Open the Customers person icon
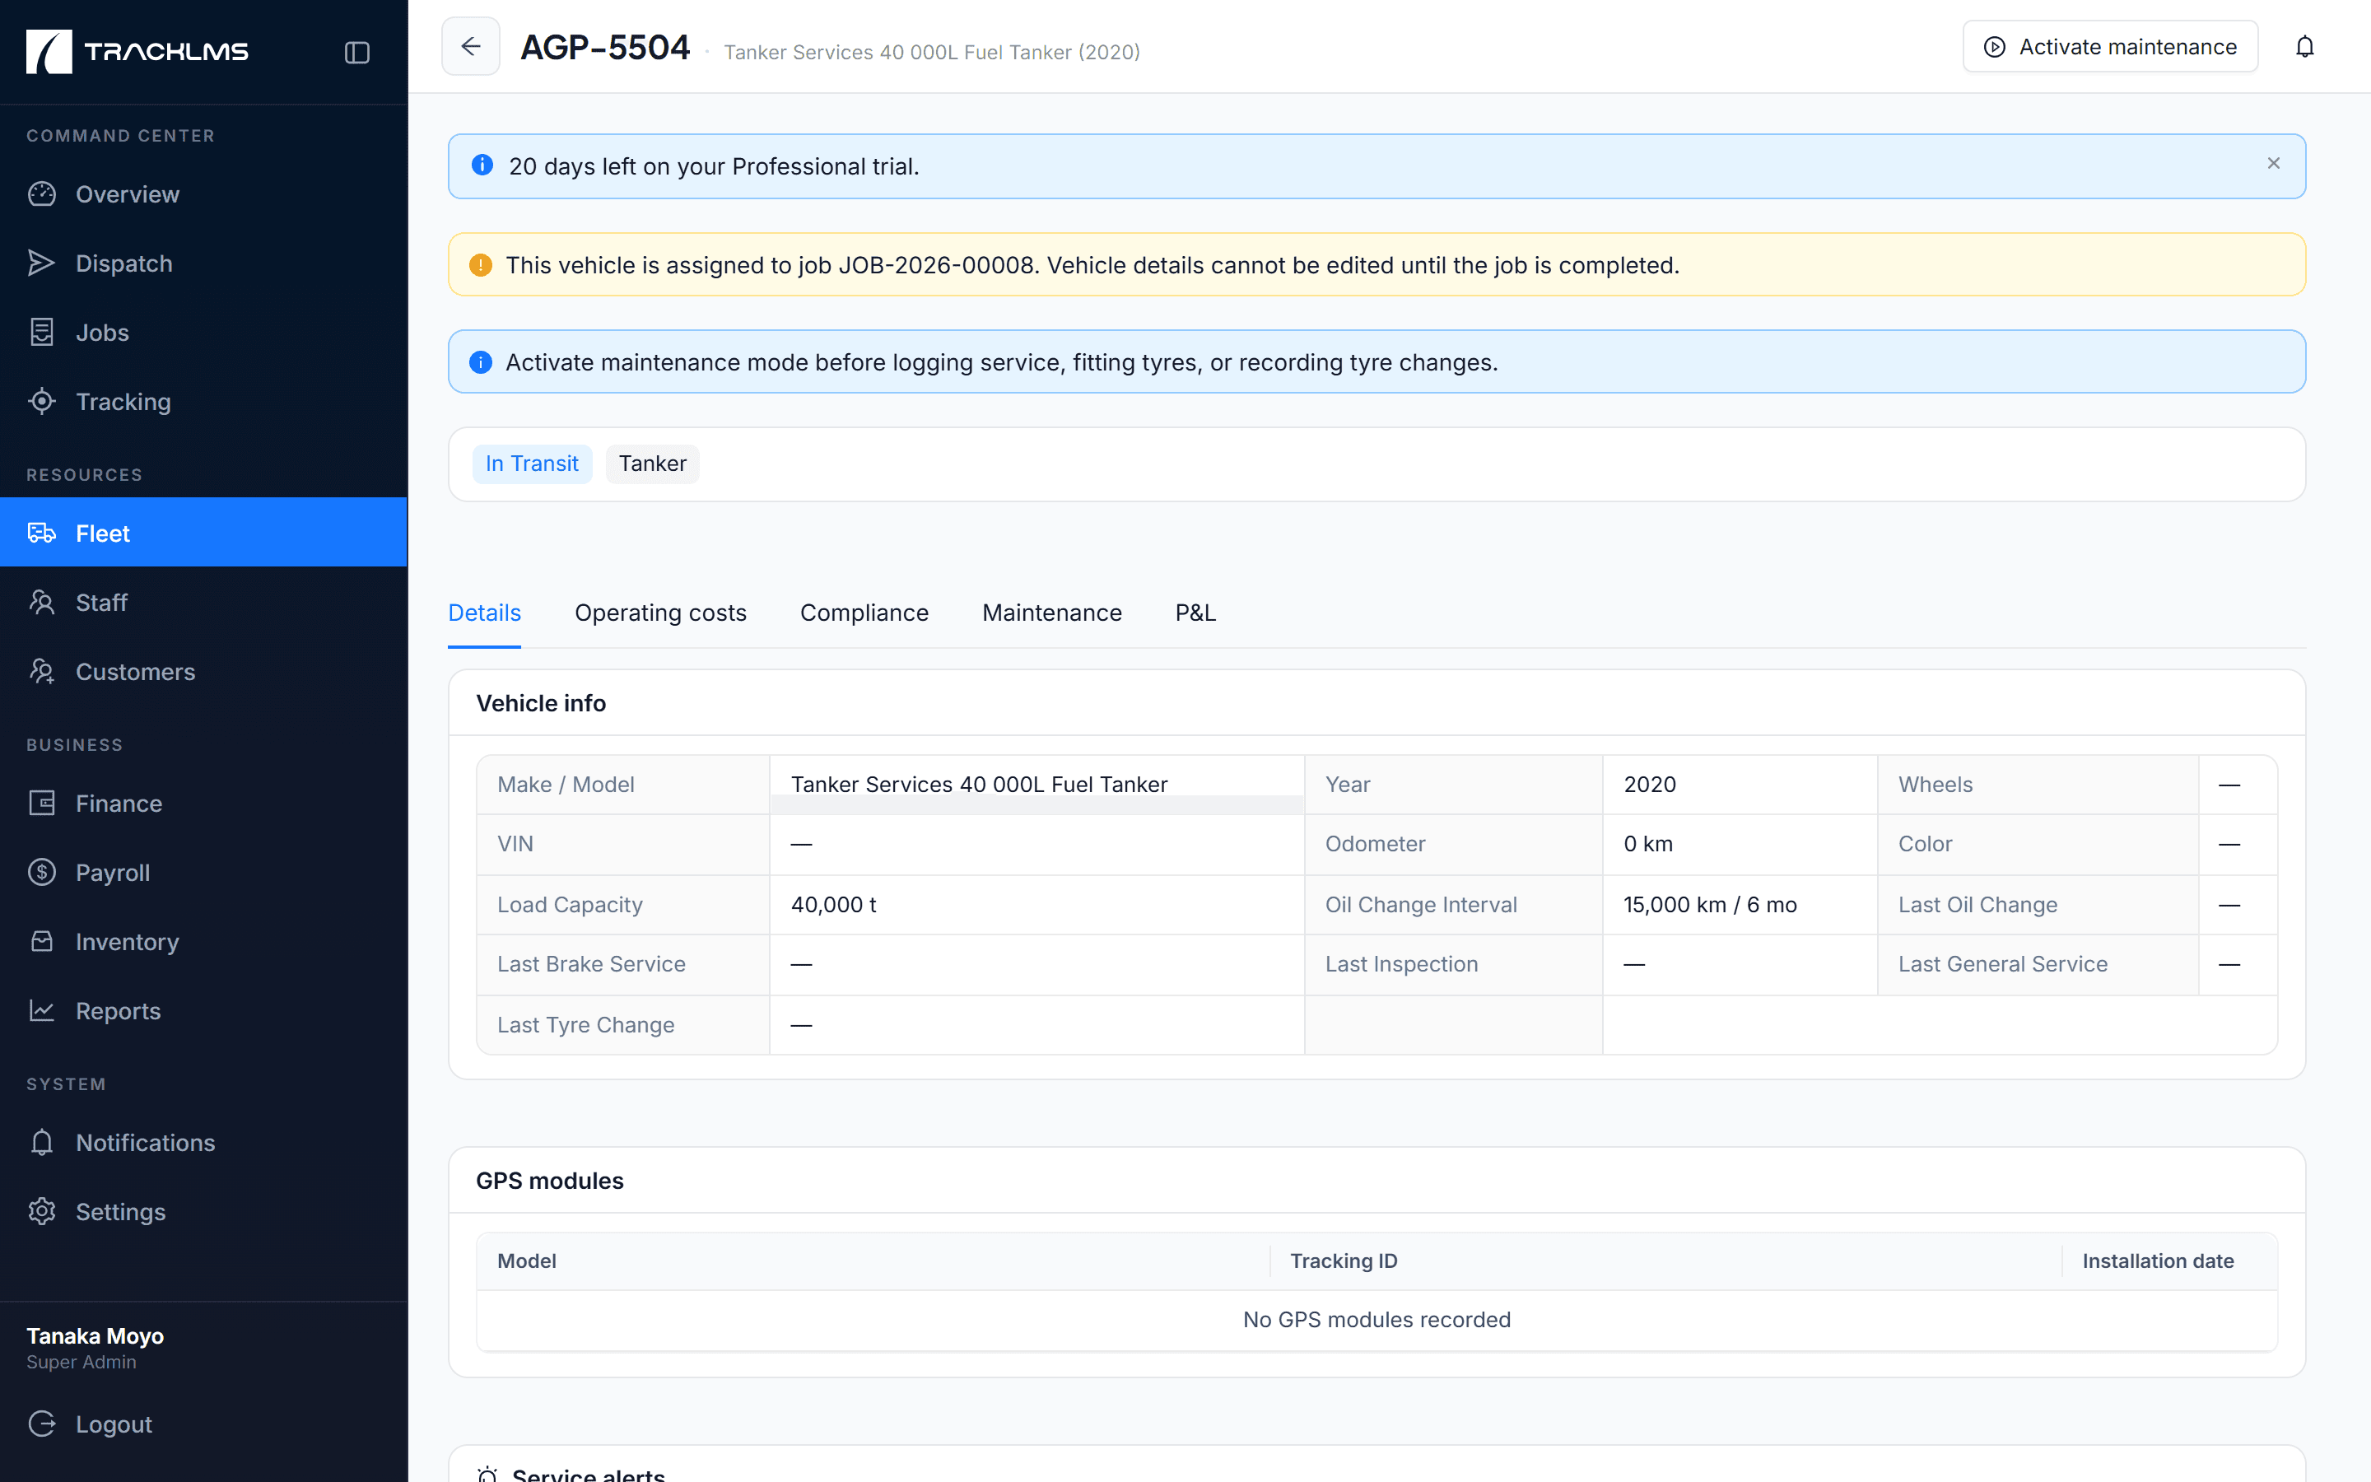Image resolution: width=2371 pixels, height=1482 pixels. 42,671
